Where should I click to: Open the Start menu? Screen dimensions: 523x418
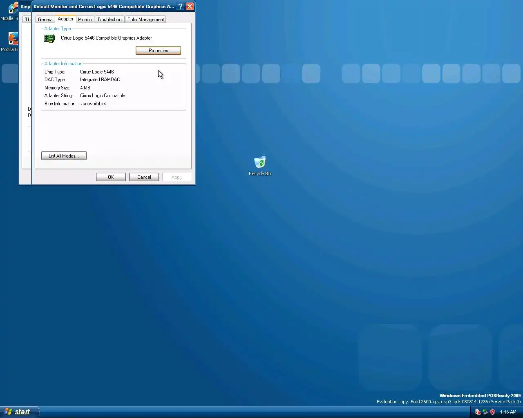(19, 412)
